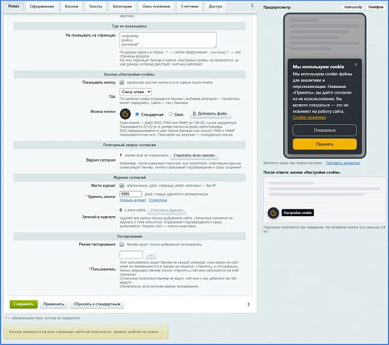Click the Очистить журнал button
The height and width of the screenshot is (345, 389).
click(167, 210)
